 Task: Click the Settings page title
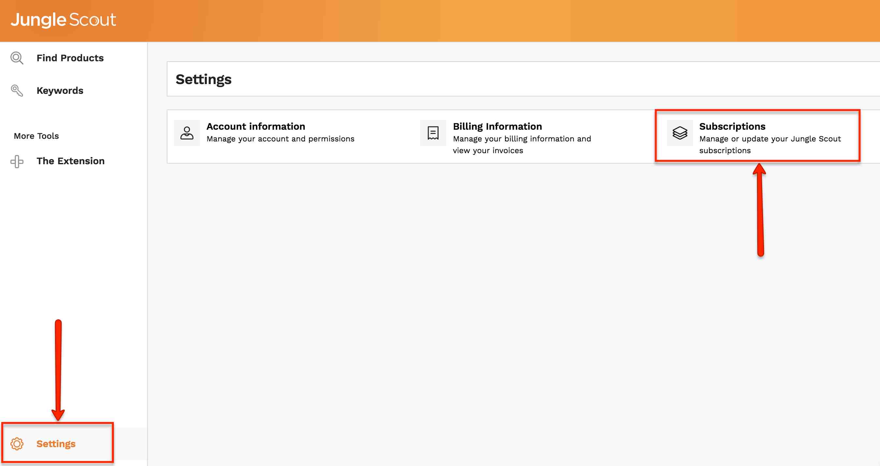[x=204, y=79]
